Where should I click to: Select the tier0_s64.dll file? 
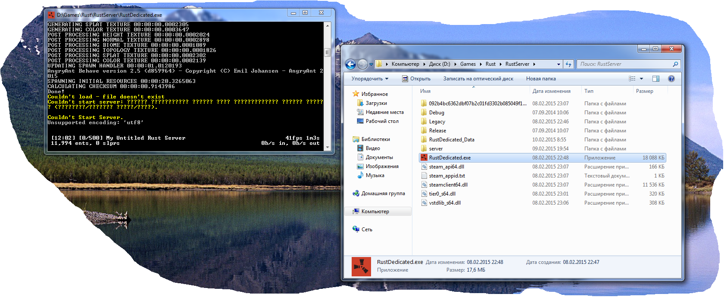click(x=543, y=194)
